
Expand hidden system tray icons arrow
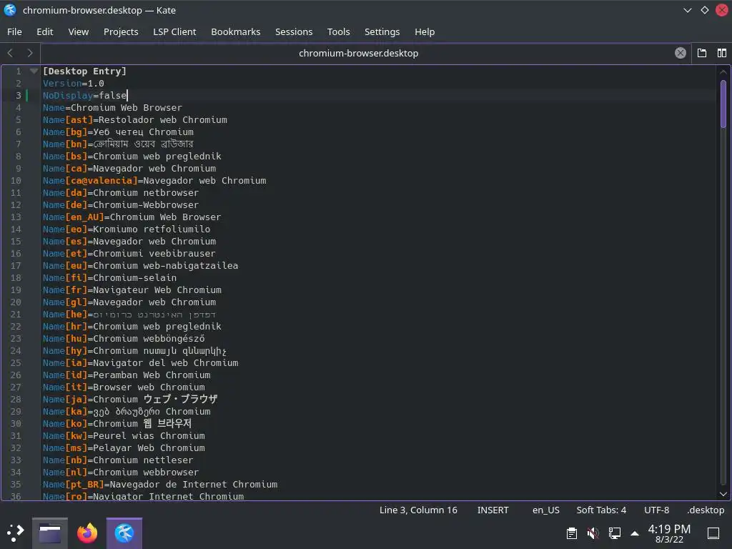(x=635, y=533)
